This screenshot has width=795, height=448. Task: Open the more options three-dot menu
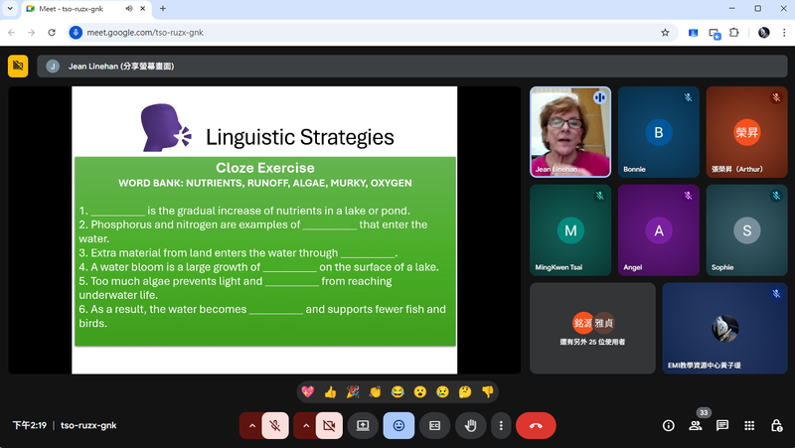click(x=502, y=425)
